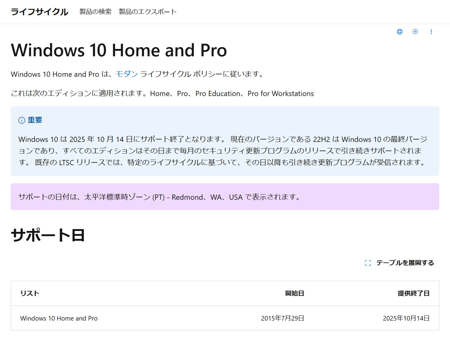Click the info icon beside 重要
This screenshot has height=338, width=450.
point(22,120)
